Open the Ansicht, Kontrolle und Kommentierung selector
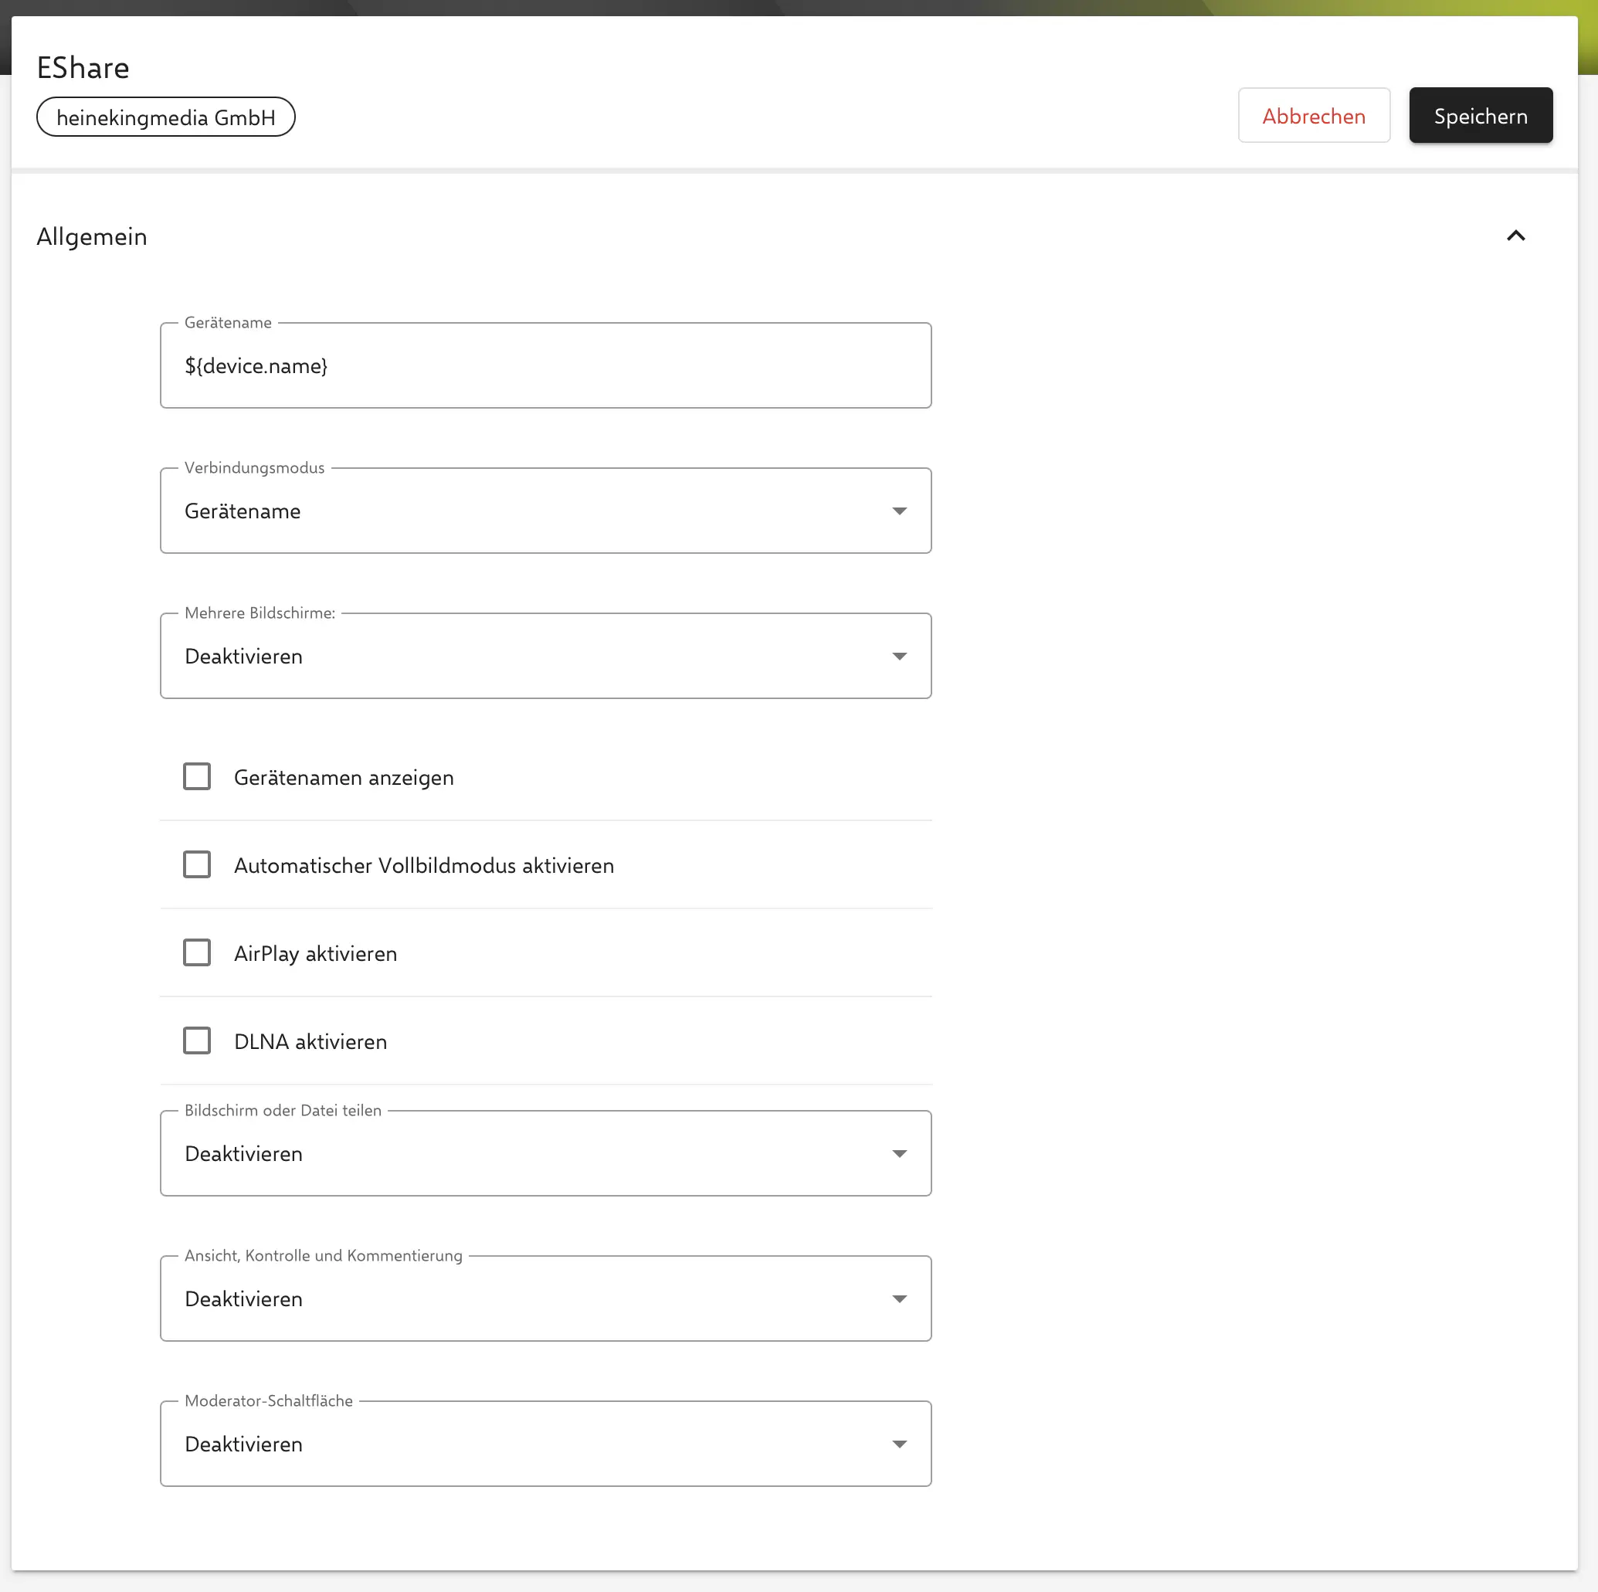1598x1592 pixels. (546, 1298)
